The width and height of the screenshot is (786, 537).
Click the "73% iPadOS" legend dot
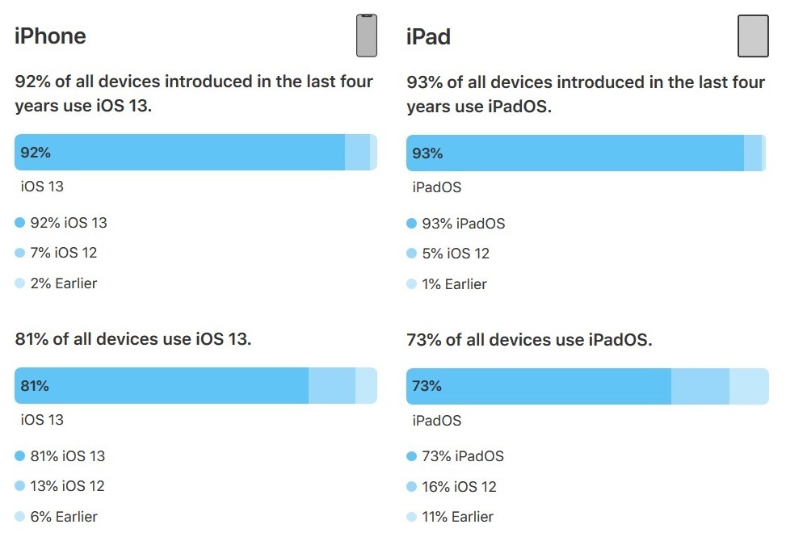pyautogui.click(x=411, y=456)
